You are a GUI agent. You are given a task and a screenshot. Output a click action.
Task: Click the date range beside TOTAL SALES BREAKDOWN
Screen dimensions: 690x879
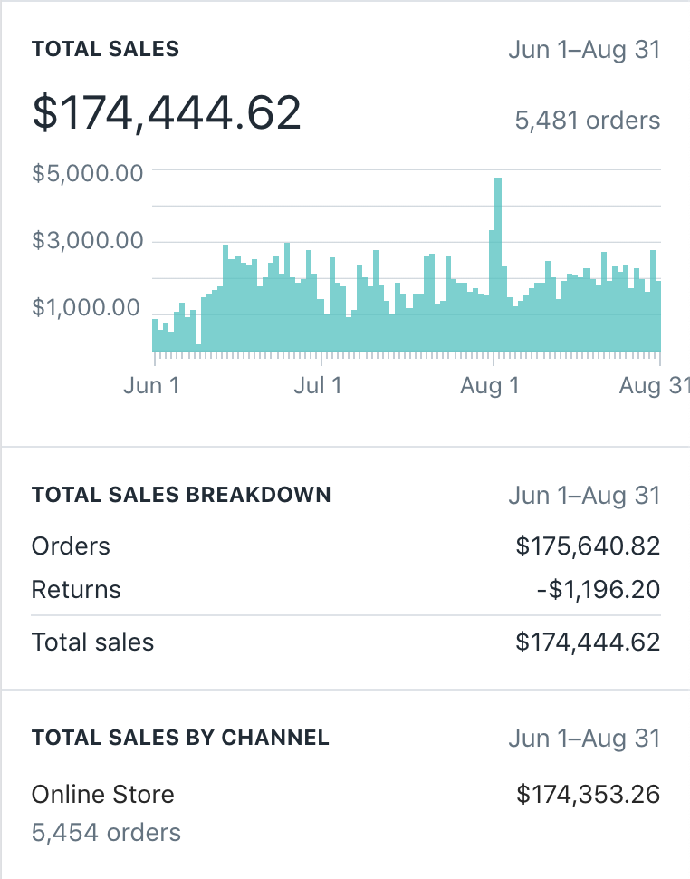pyautogui.click(x=584, y=496)
